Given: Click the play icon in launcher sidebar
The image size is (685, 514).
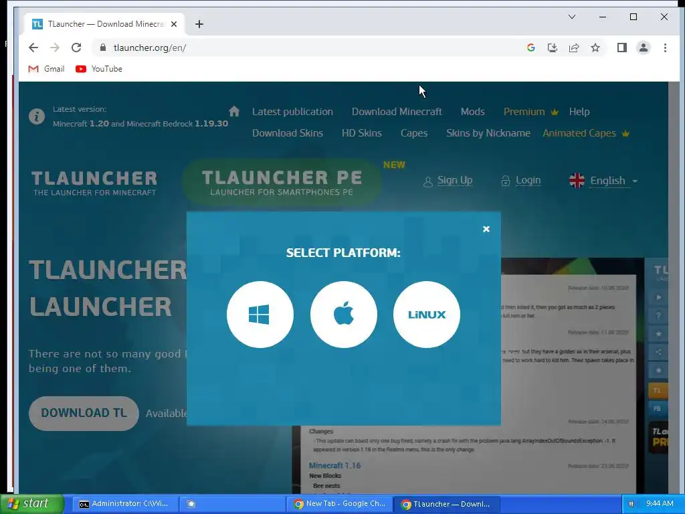Looking at the screenshot, I should coord(658,297).
